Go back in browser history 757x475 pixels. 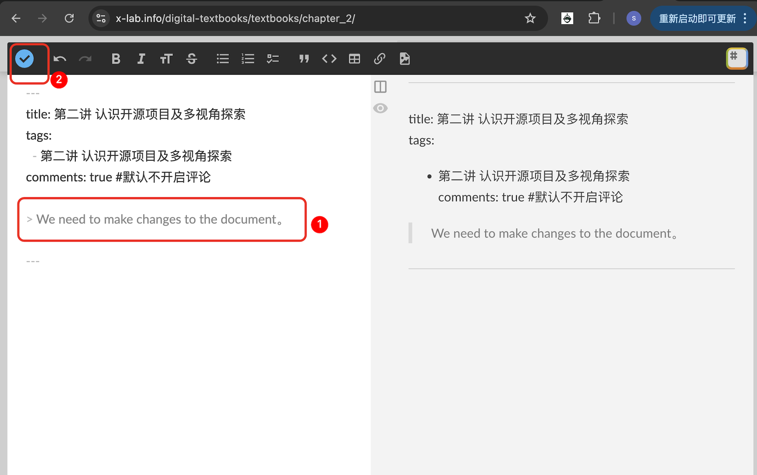point(16,18)
